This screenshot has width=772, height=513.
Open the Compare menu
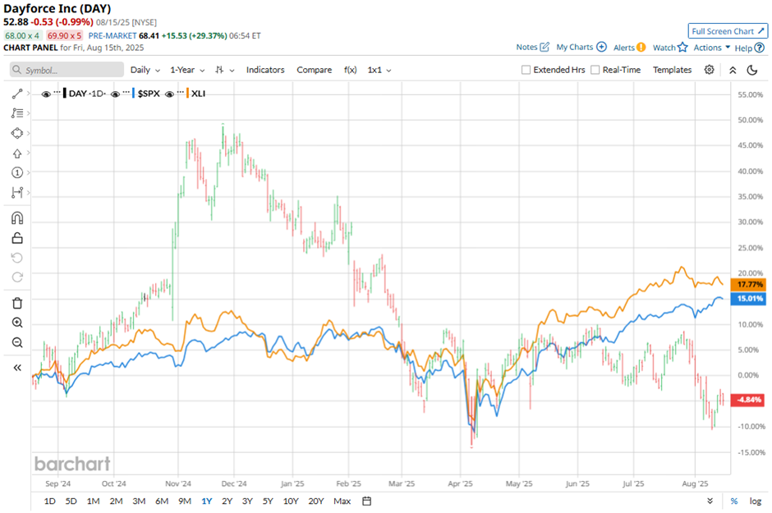pyautogui.click(x=314, y=70)
